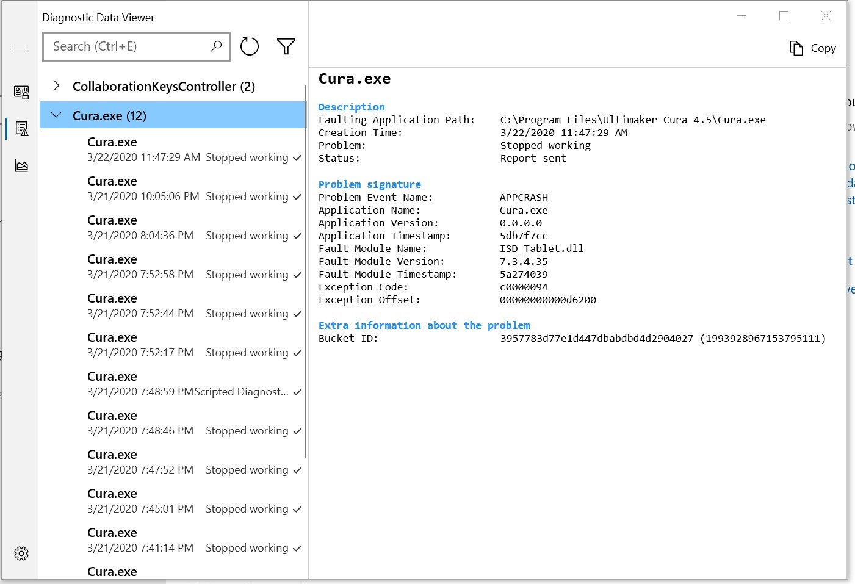Collapse the Cura.exe (12) group
This screenshot has height=584, width=855.
click(x=57, y=115)
